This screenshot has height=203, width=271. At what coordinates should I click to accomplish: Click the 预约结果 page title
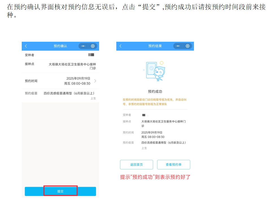pyautogui.click(x=155, y=46)
